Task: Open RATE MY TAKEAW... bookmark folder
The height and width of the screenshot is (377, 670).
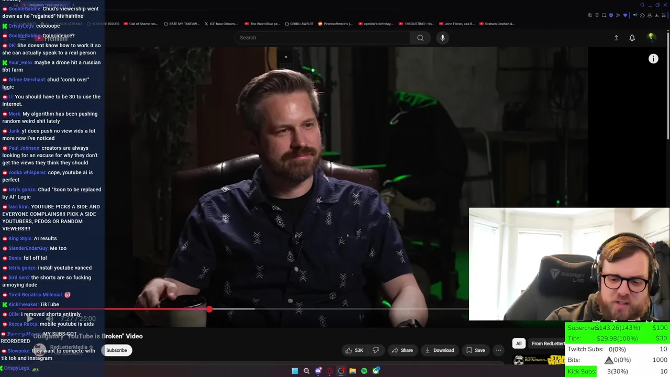Action: [181, 24]
